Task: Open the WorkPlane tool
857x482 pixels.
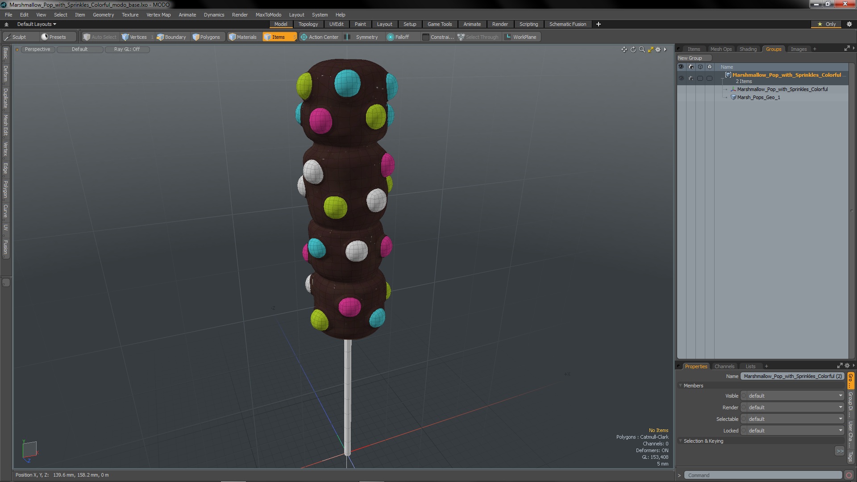Action: (520, 37)
